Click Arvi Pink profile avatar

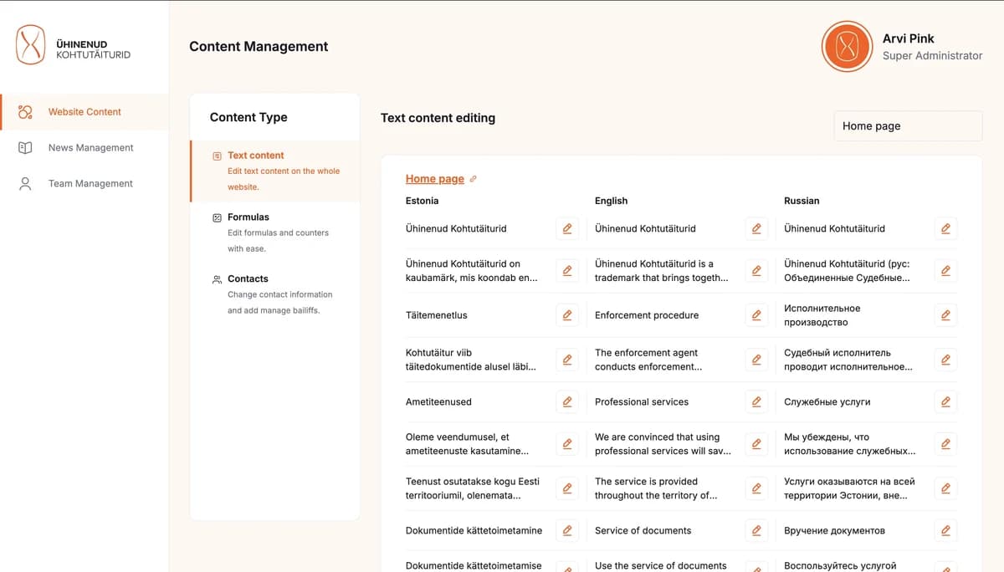coord(847,46)
